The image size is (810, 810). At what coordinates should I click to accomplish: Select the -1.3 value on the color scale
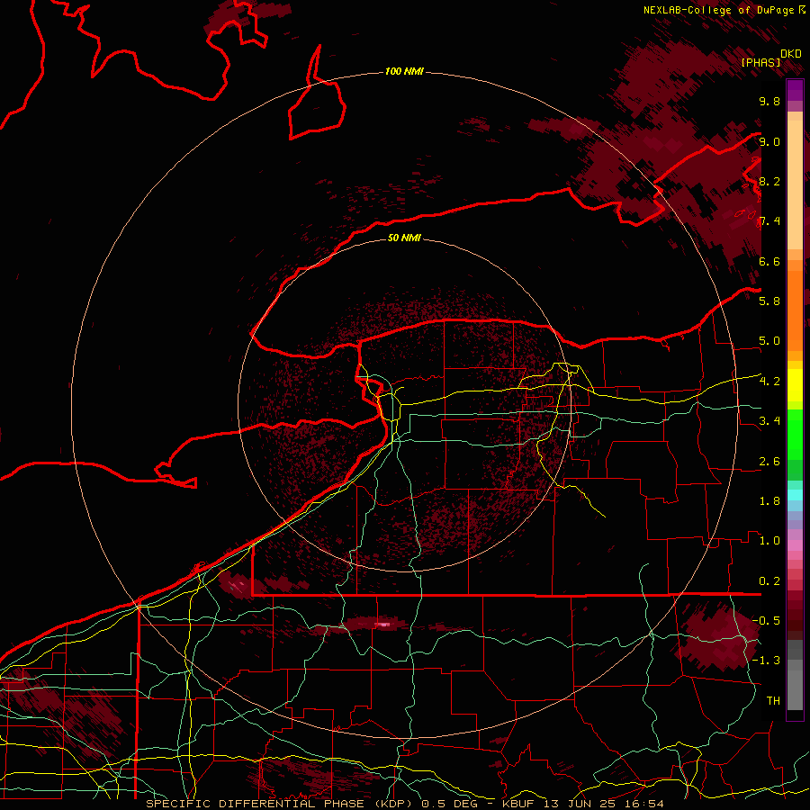(x=766, y=661)
